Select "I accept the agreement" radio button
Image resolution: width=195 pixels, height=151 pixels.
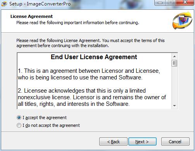coord(19,118)
